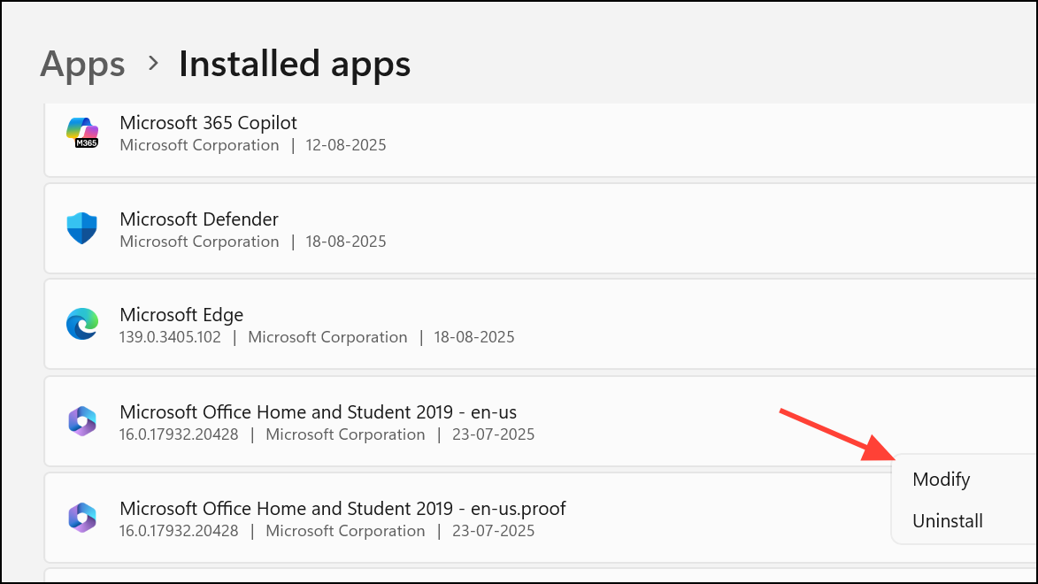Screen dimensions: 1038x584
Task: Select Microsoft Office Home and Student 2019 - en-us title
Action: coord(318,411)
